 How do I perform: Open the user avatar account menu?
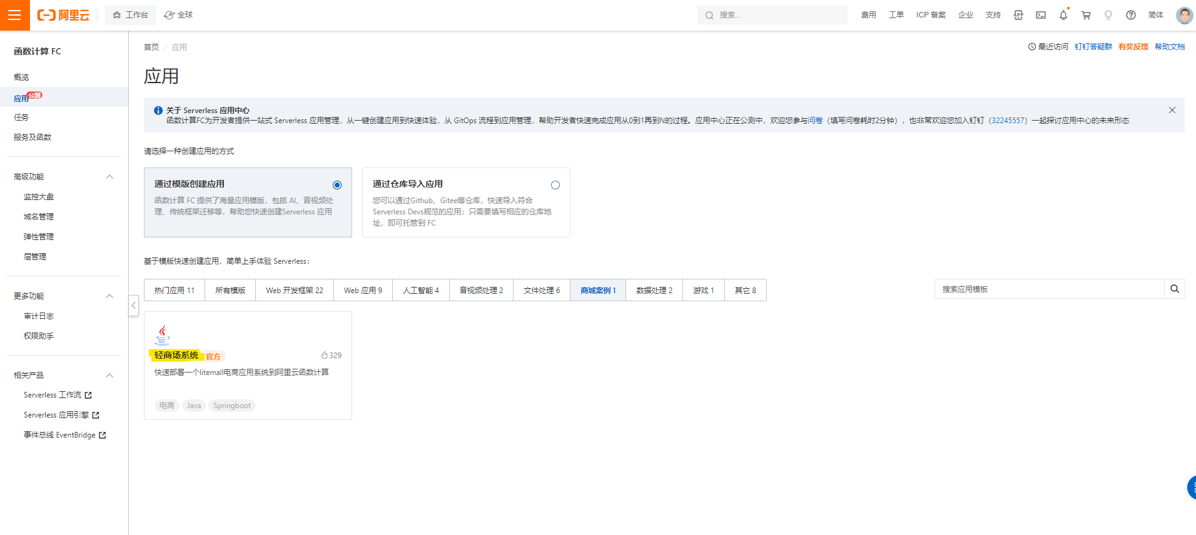coord(1184,15)
